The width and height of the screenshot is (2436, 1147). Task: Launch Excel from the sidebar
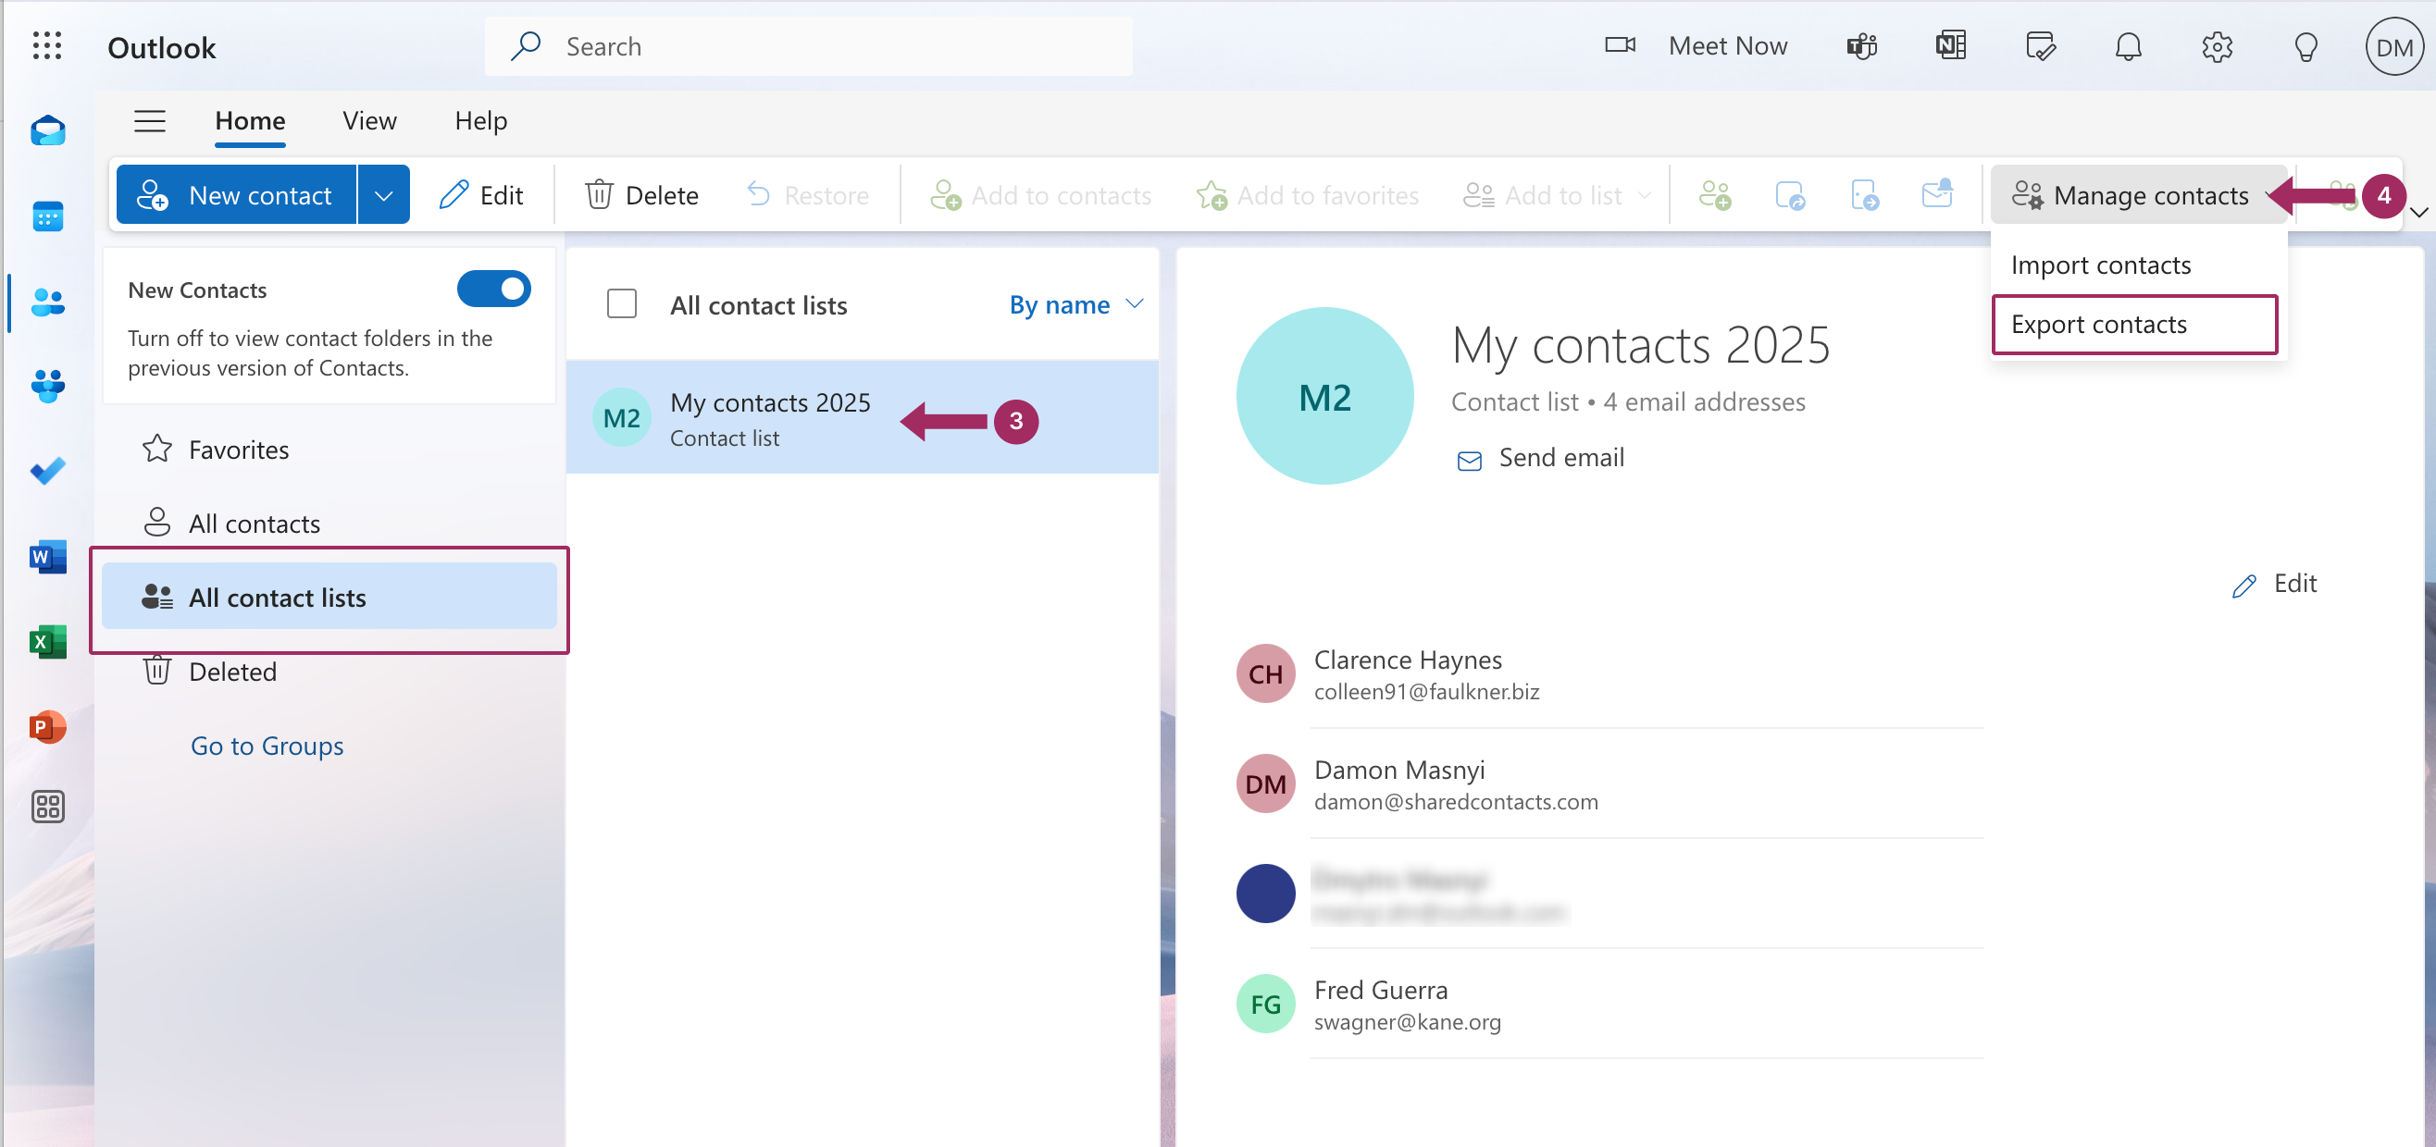tap(47, 642)
